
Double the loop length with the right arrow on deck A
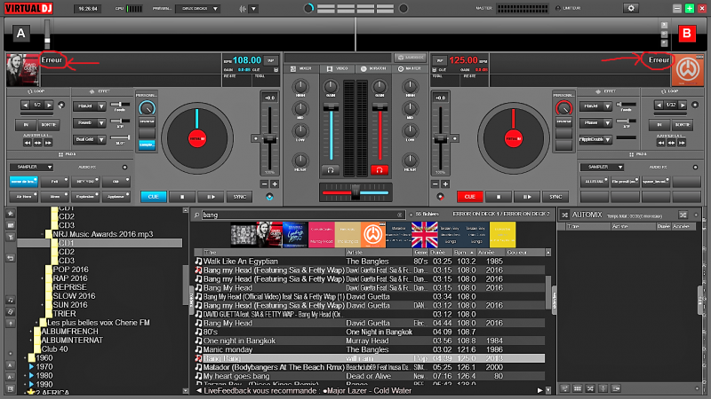[49, 105]
